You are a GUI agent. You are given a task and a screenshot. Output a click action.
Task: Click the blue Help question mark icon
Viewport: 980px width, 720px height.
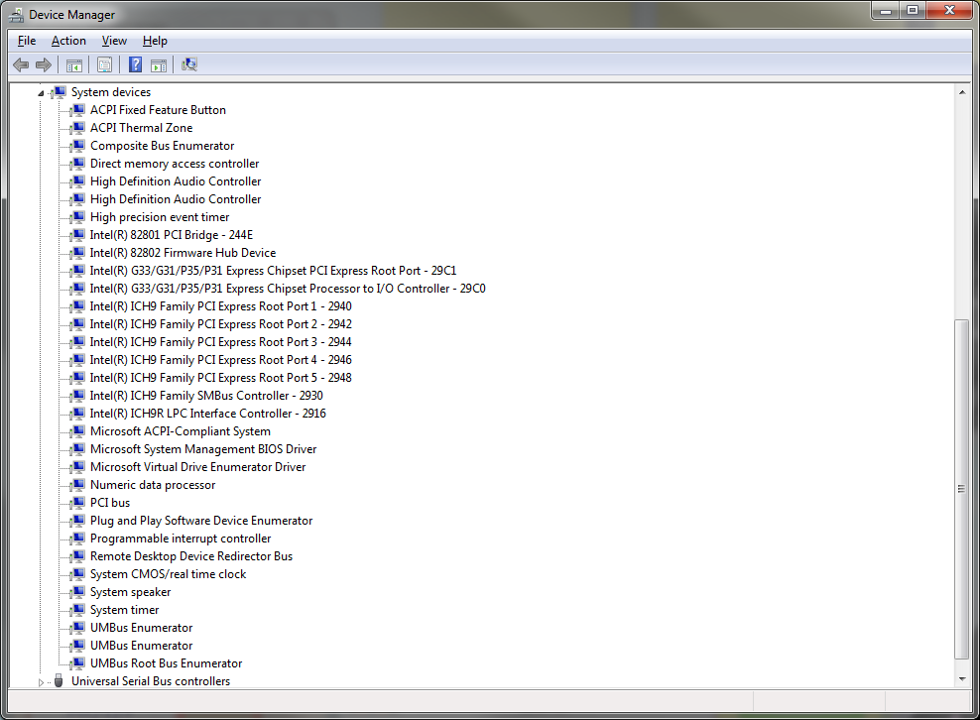pos(135,64)
